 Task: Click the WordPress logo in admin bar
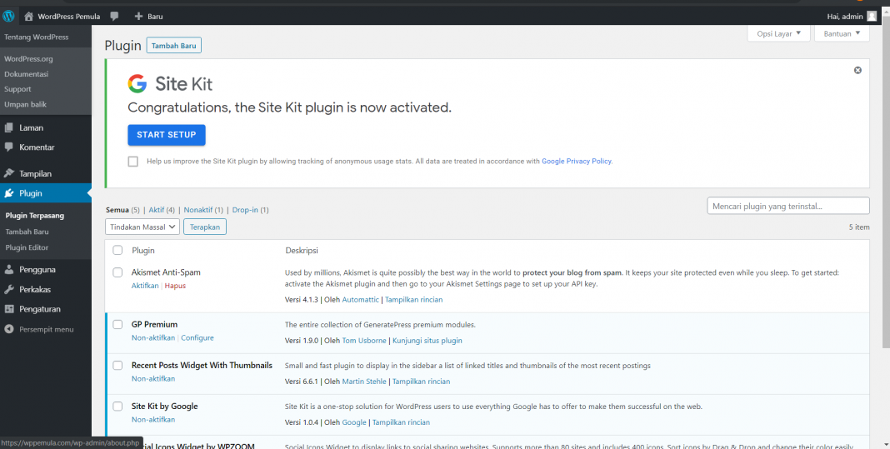click(x=8, y=17)
